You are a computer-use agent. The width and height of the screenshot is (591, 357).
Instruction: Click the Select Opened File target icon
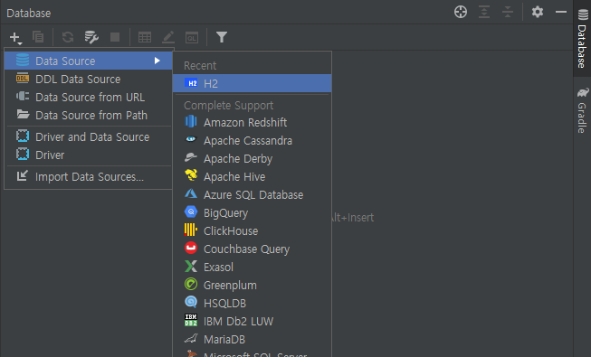pyautogui.click(x=460, y=12)
